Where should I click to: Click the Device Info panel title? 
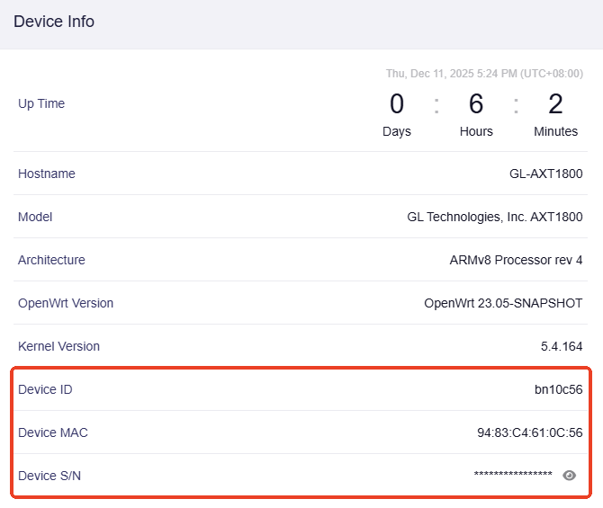(54, 22)
